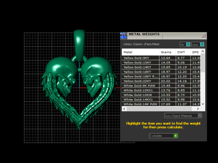Click the 15.49 grams value
Image resolution: width=218 pixels, height=163 pixels.
pyautogui.click(x=165, y=86)
